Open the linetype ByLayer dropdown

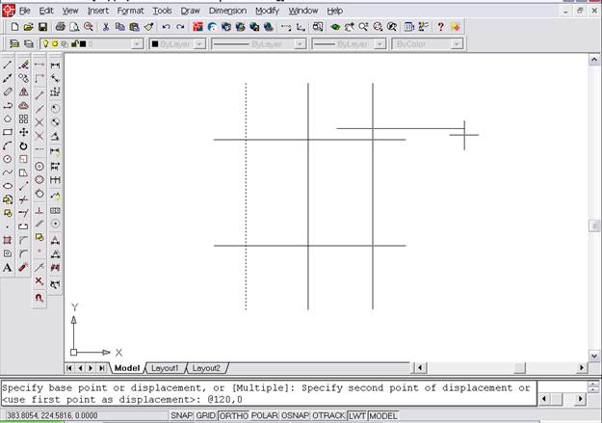(300, 44)
